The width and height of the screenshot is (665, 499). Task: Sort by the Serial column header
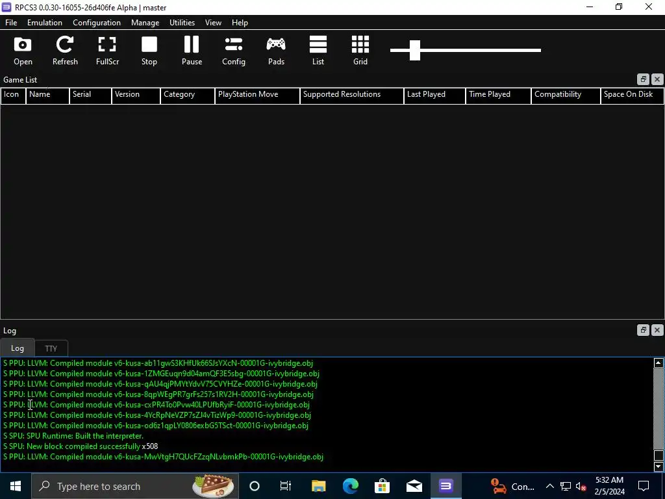pyautogui.click(x=90, y=95)
